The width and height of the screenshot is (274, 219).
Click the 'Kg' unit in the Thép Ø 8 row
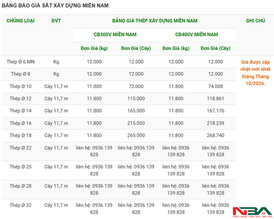pyautogui.click(x=56, y=74)
